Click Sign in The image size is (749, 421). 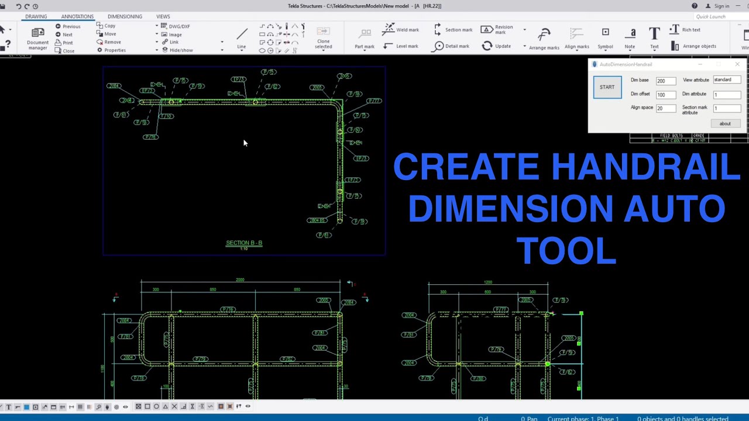pyautogui.click(x=718, y=6)
